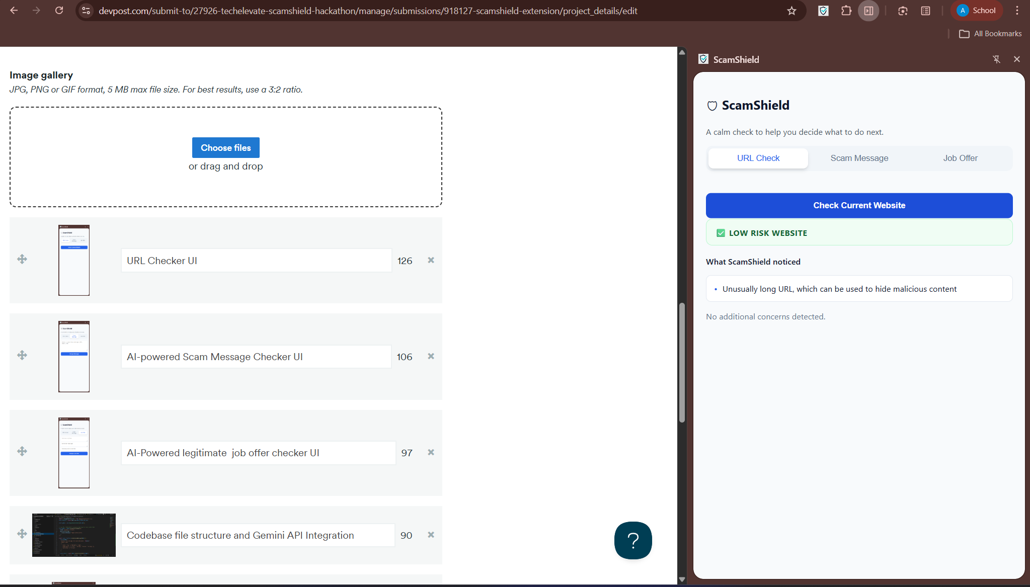Screen dimensions: 1030x587
Task: Open the Job Offer tab
Action: (960, 158)
